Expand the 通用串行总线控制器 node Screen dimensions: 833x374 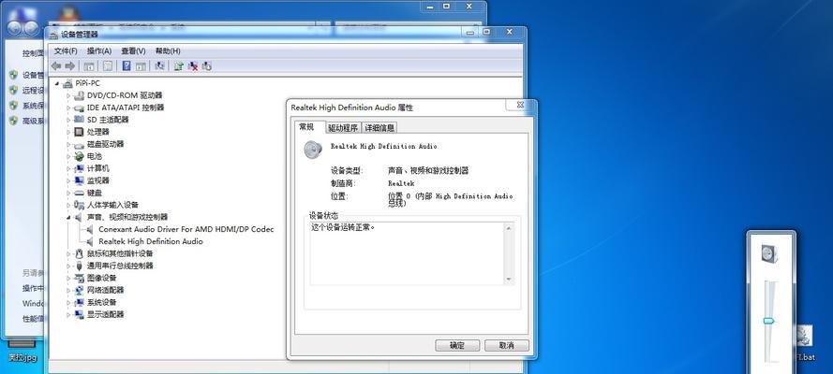pos(68,266)
